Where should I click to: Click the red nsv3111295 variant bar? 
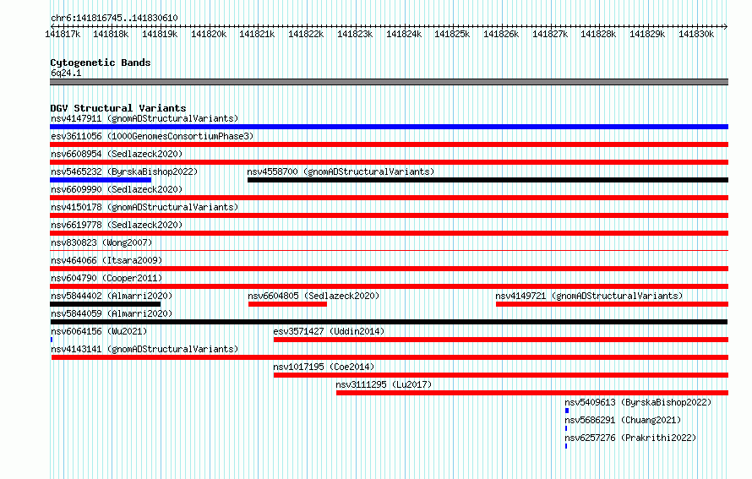[532, 393]
